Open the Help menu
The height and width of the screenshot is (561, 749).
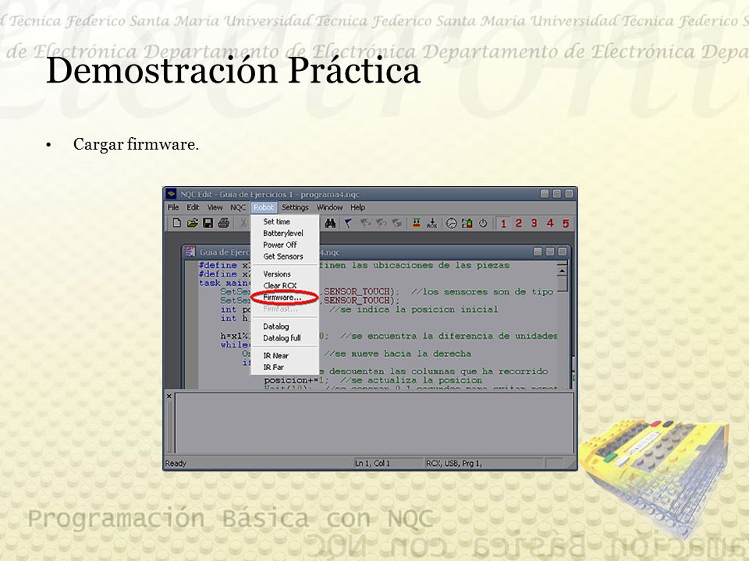click(x=358, y=207)
